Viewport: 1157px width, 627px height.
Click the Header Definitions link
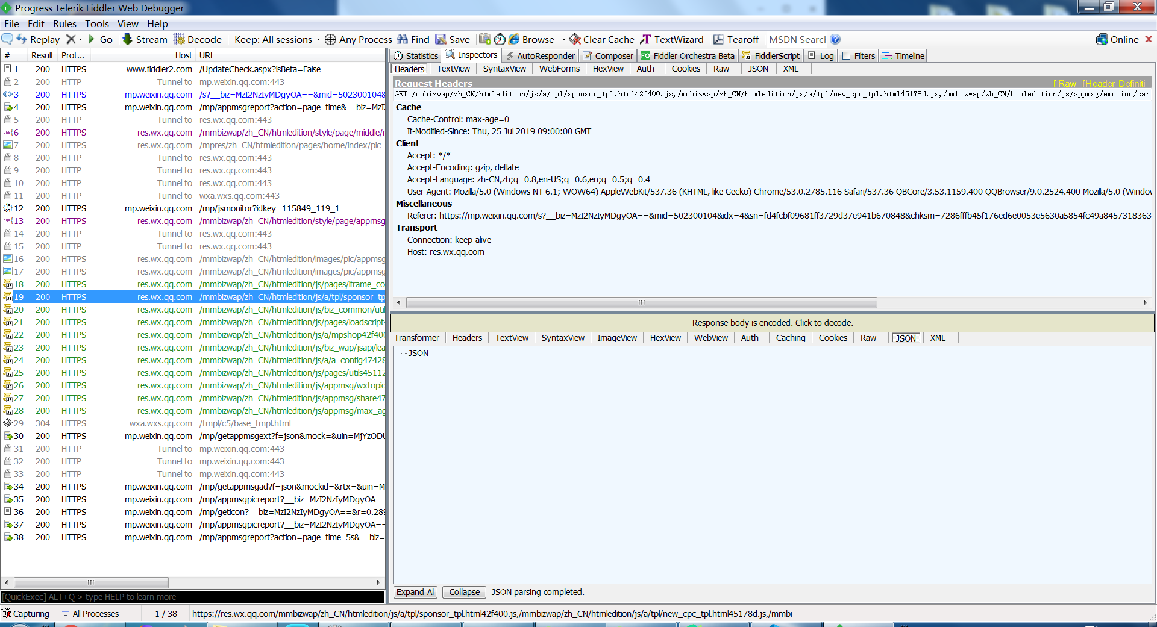(x=1115, y=84)
